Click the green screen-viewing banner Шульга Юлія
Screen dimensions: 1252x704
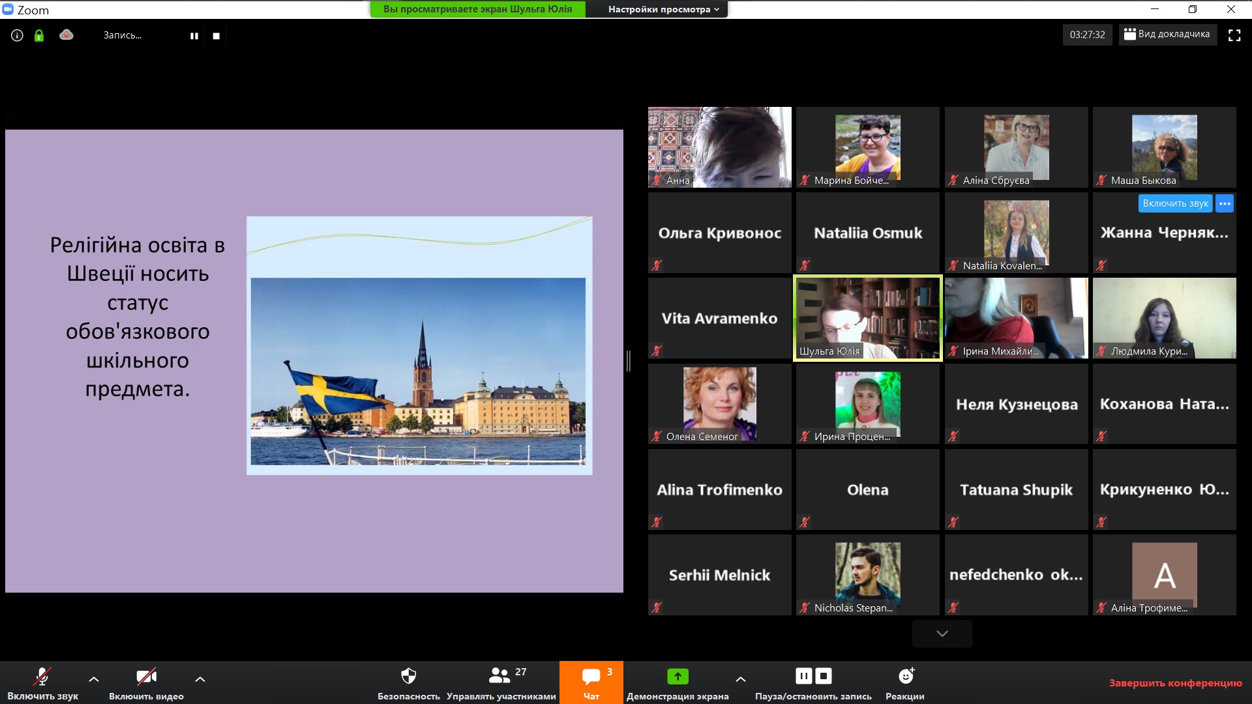(x=478, y=9)
